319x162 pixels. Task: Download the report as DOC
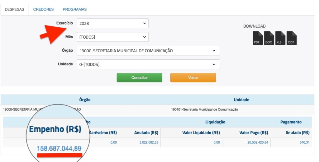(x=269, y=38)
